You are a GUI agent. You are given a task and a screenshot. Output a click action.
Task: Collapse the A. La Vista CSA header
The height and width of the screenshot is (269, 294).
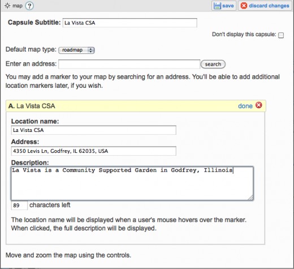point(136,106)
